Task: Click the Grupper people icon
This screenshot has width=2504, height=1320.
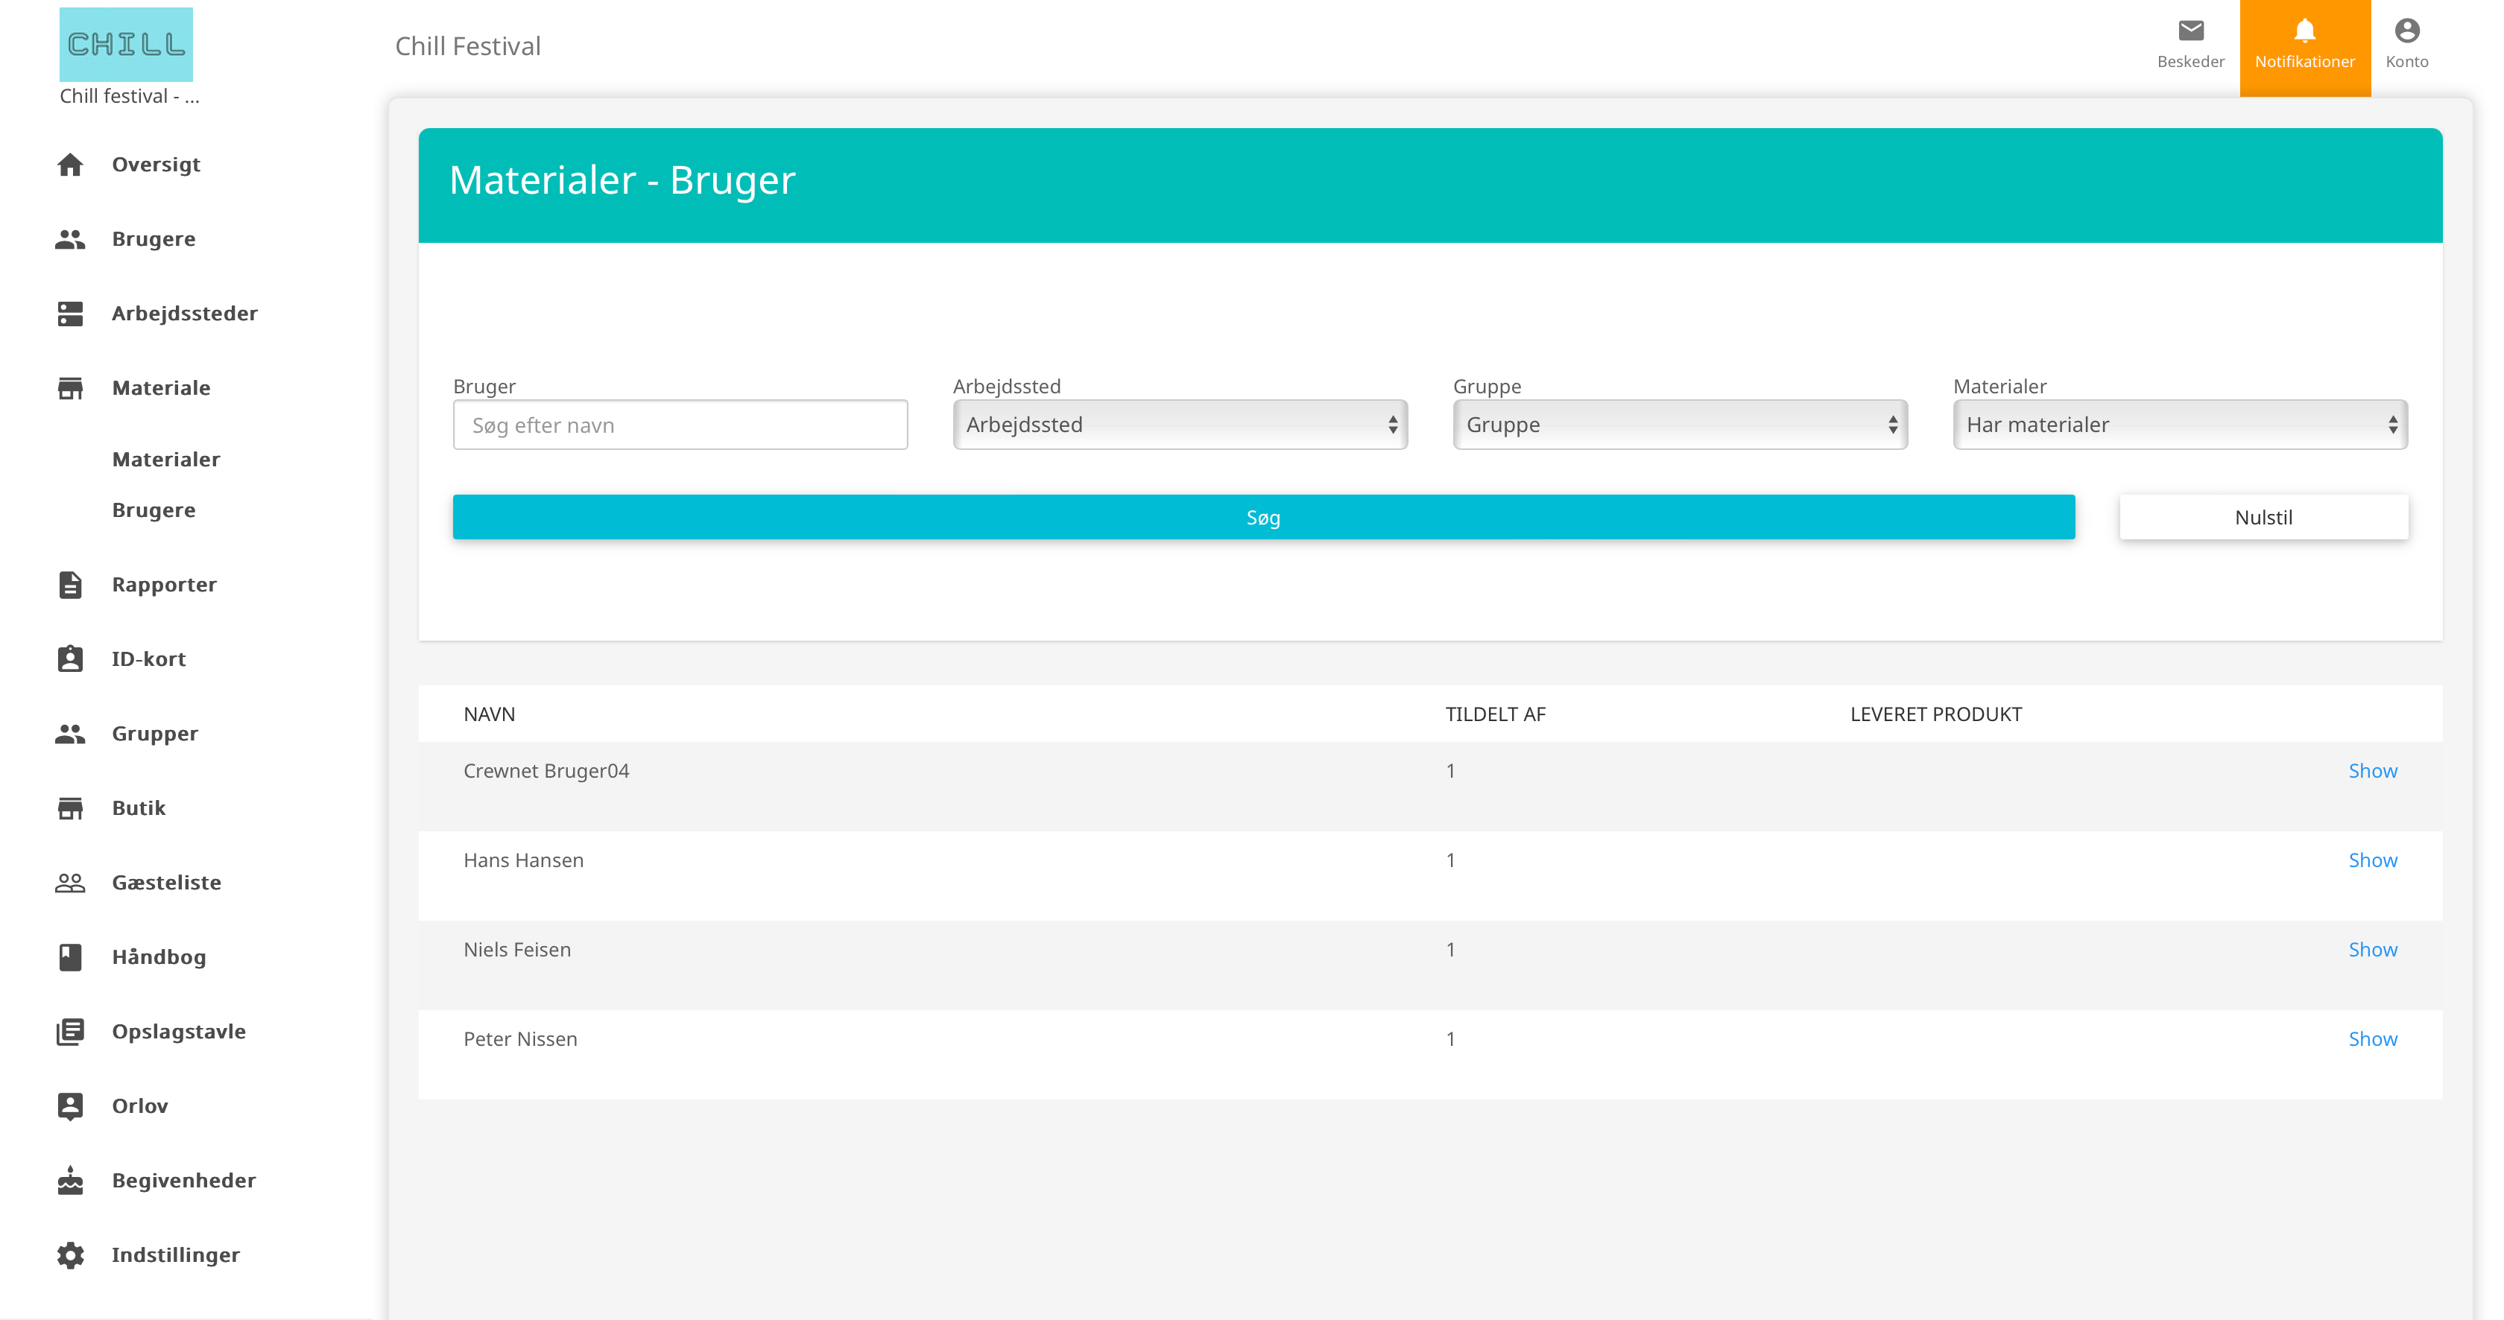Action: click(x=70, y=733)
